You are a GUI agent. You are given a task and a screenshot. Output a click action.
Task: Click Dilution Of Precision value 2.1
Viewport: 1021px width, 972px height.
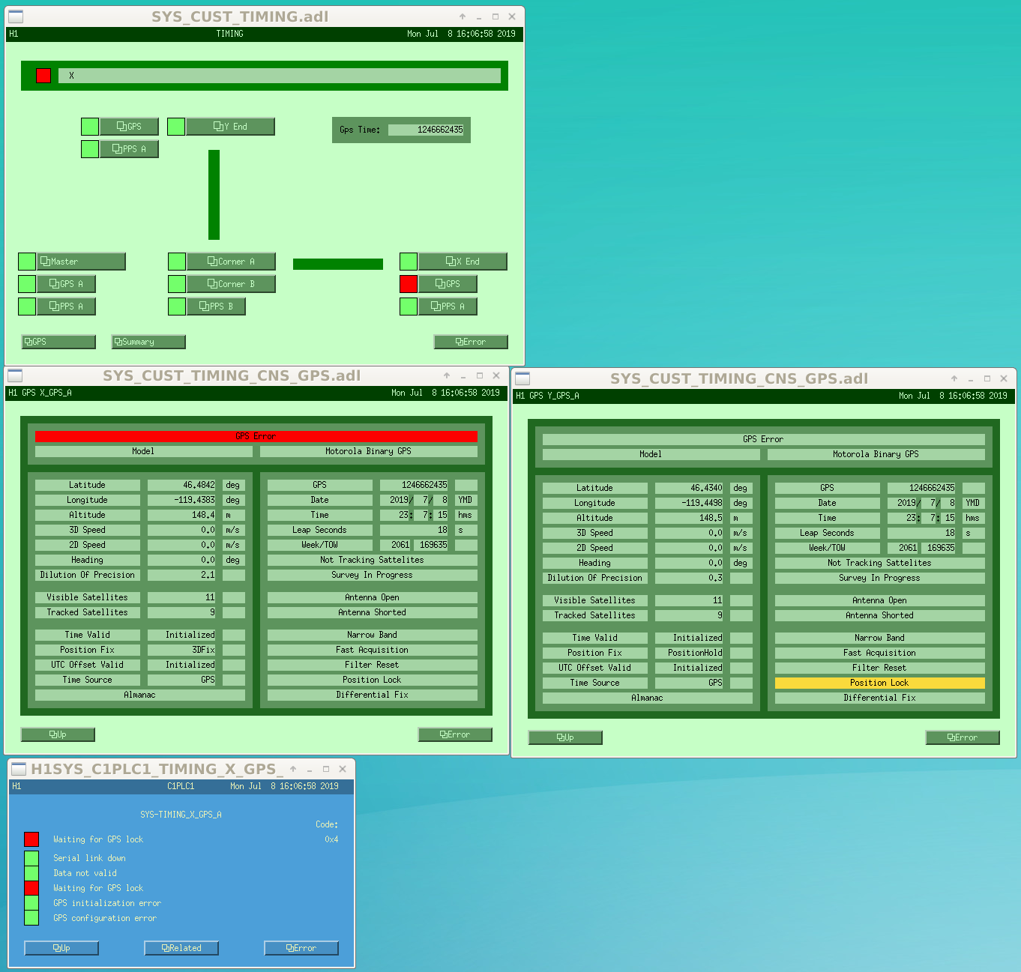point(181,575)
